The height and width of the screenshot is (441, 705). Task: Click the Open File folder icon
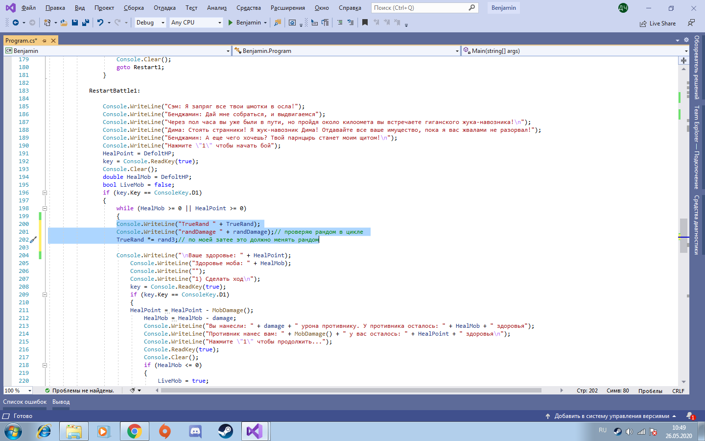pos(64,23)
